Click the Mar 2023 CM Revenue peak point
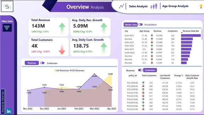204x115 pixels. click(94, 74)
